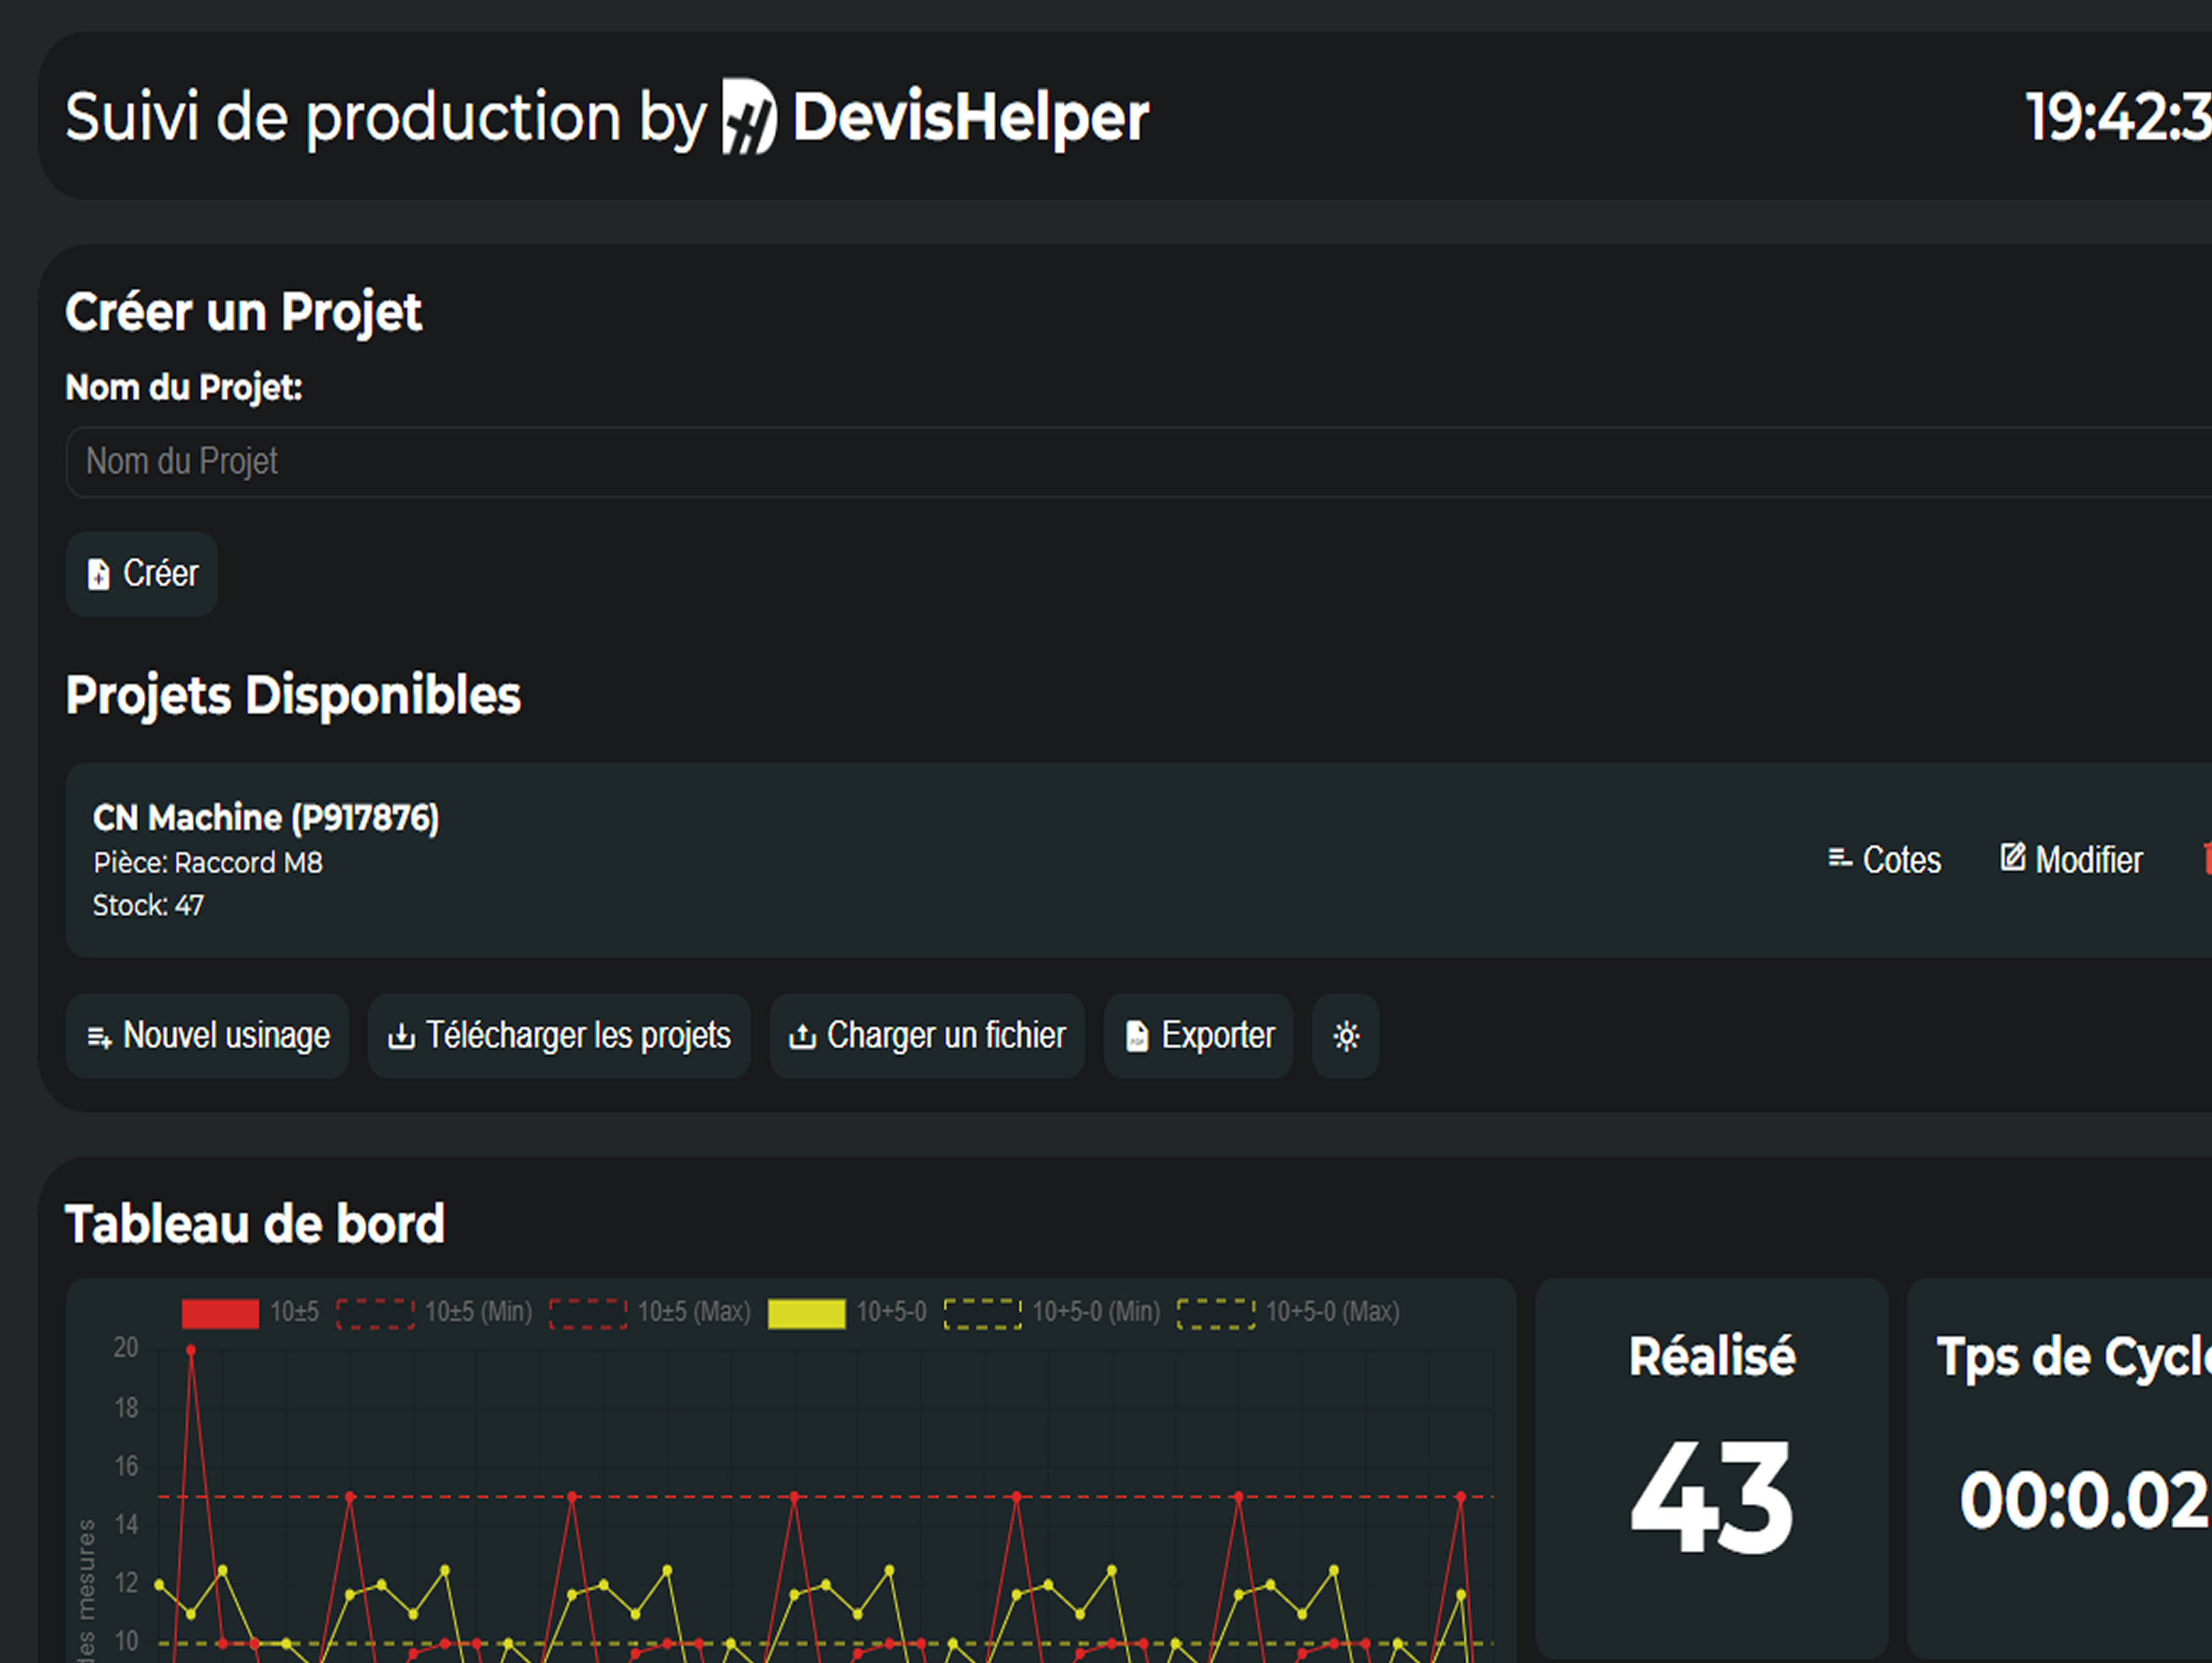This screenshot has width=2212, height=1663.
Task: Click the Créer button
Action: pyautogui.click(x=142, y=574)
